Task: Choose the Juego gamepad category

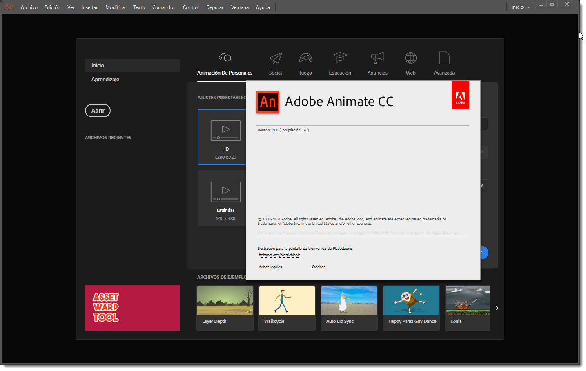Action: click(x=305, y=64)
